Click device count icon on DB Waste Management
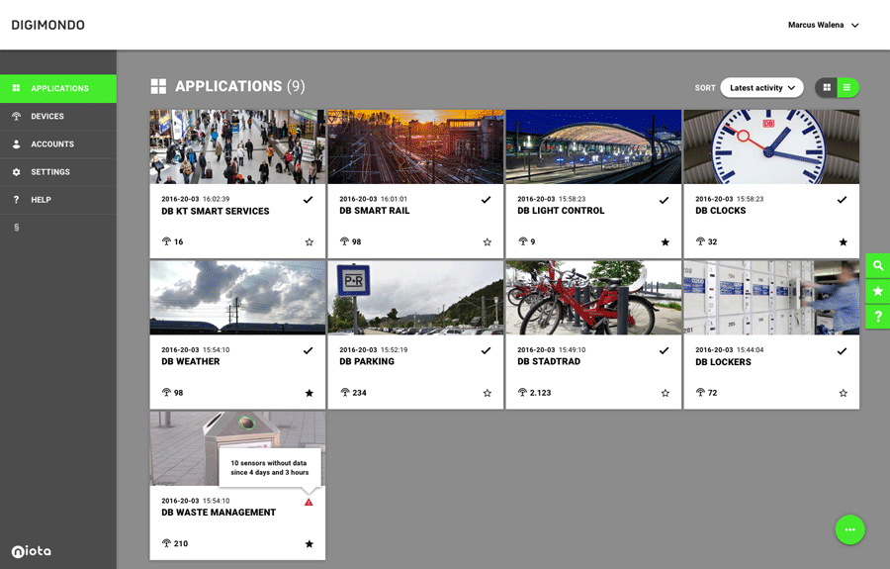The width and height of the screenshot is (890, 569). pos(166,543)
